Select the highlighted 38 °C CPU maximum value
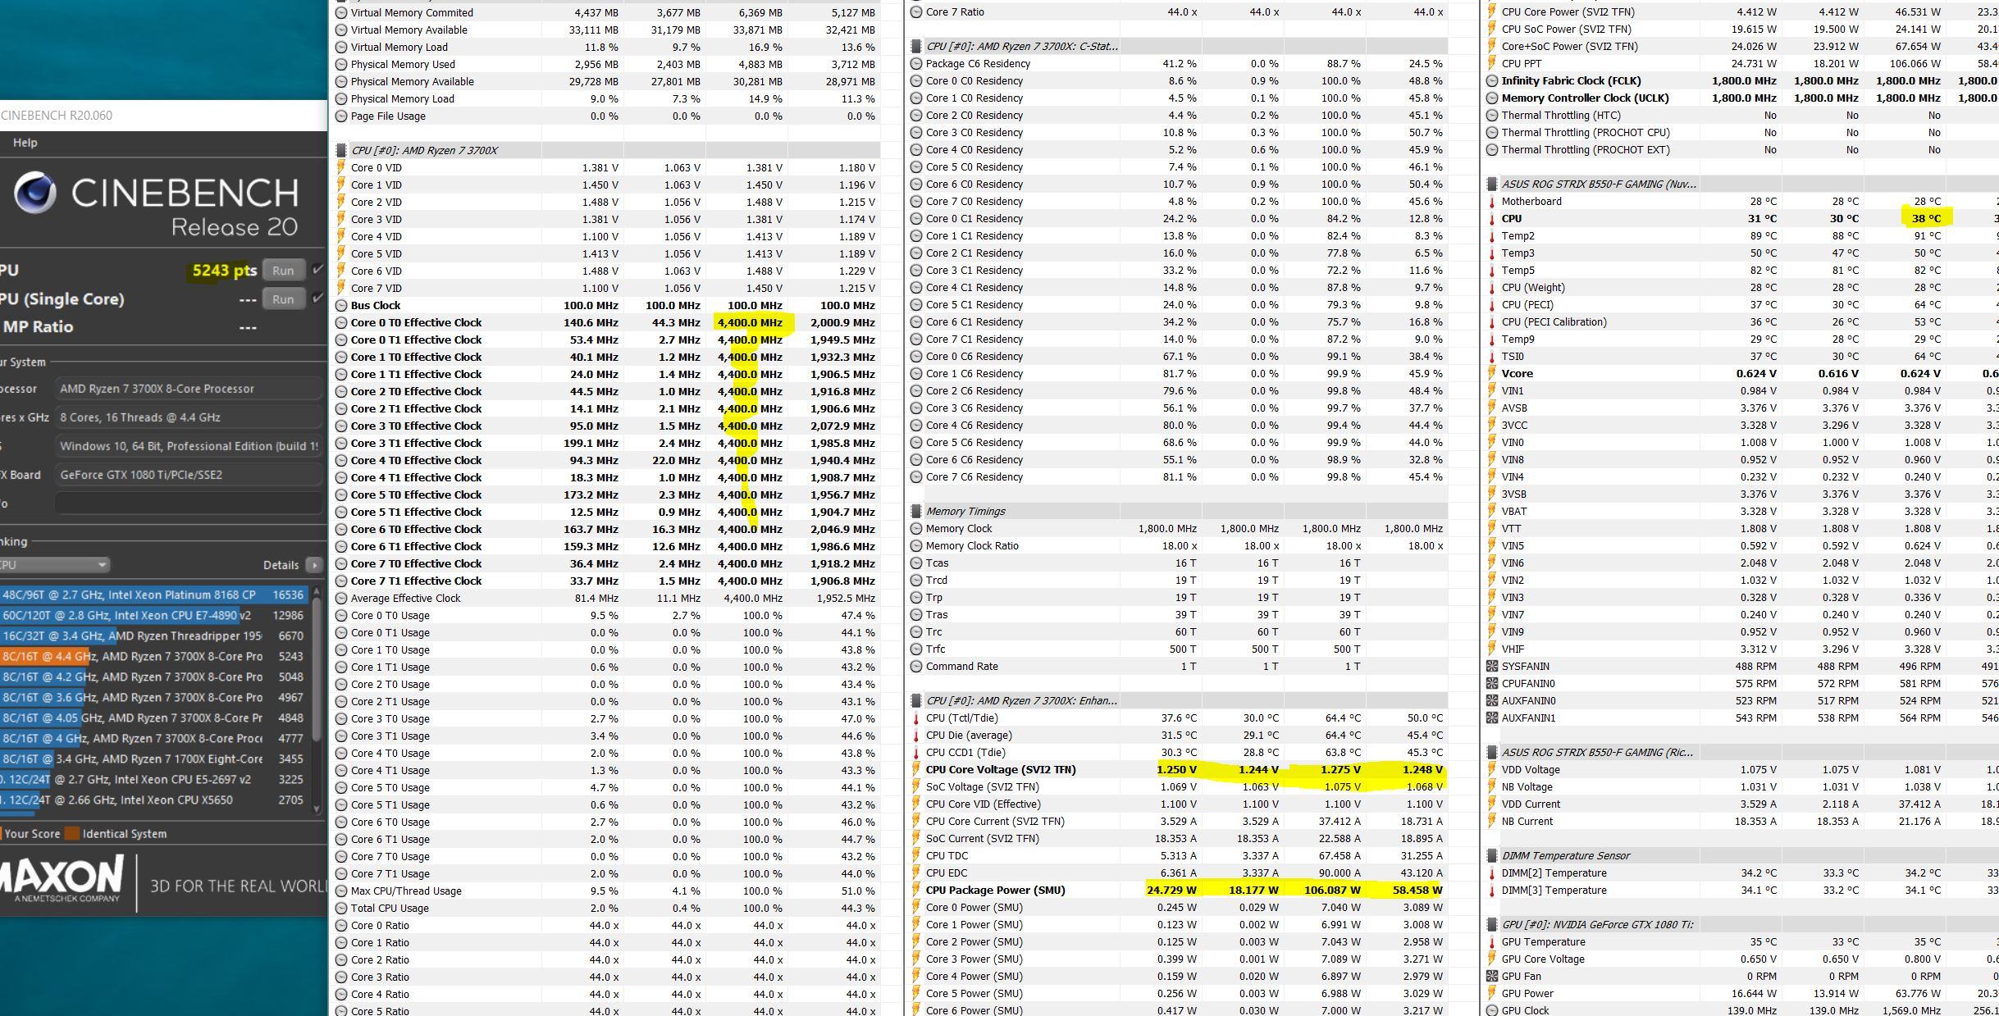 [x=1927, y=219]
